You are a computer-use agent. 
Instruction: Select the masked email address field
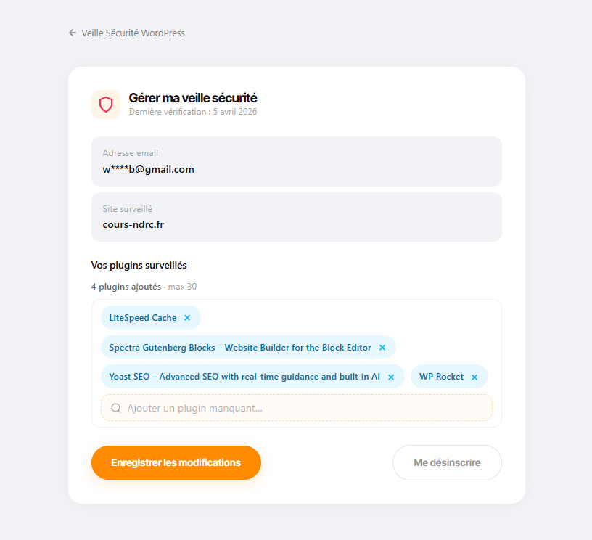coord(296,161)
